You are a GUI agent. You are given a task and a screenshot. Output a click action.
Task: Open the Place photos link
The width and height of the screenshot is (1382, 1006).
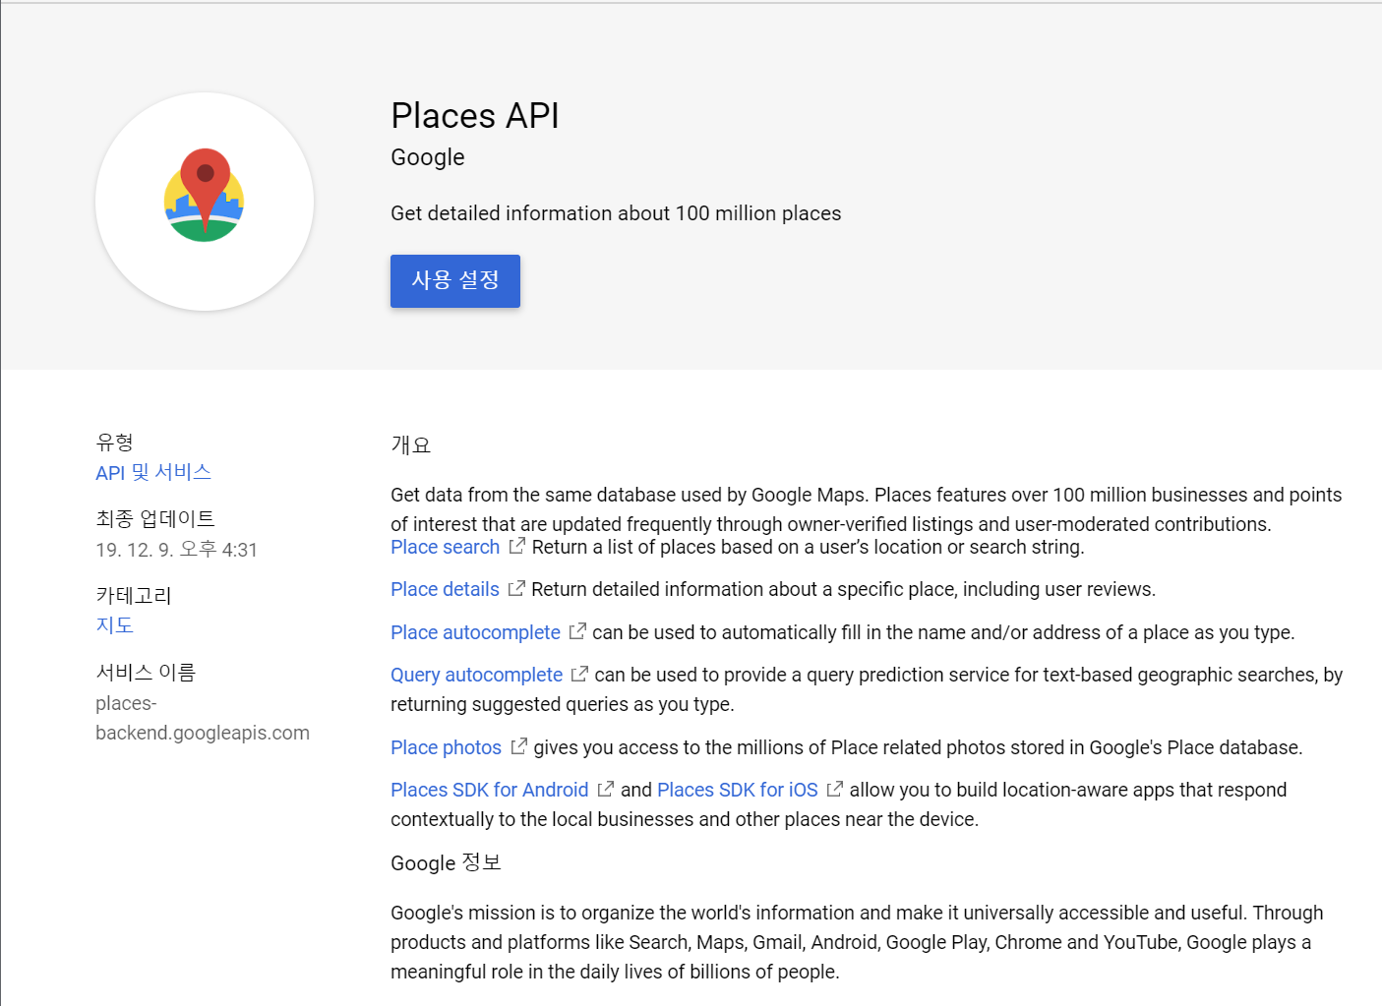446,748
